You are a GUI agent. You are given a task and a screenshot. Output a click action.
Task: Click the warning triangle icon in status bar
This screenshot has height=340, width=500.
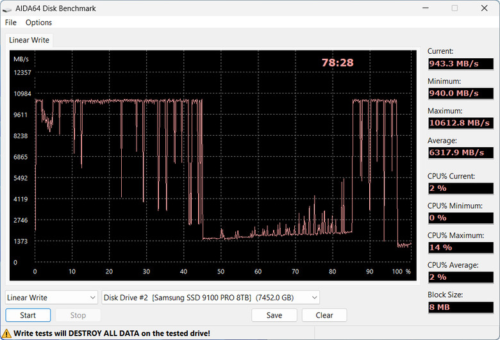[x=6, y=334]
